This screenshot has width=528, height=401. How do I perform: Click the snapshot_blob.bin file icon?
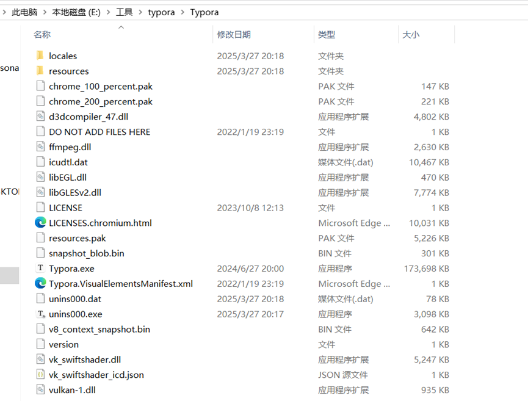(40, 253)
